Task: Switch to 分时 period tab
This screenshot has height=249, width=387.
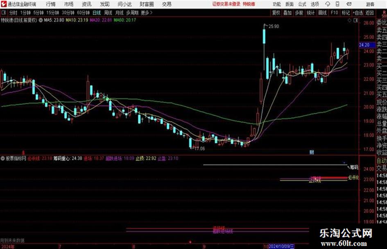Action: click(x=13, y=13)
